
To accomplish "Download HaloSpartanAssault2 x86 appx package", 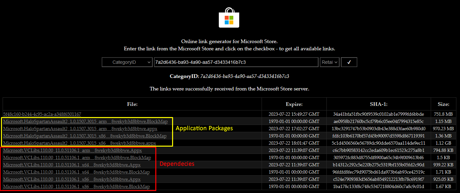I will (80, 143).
